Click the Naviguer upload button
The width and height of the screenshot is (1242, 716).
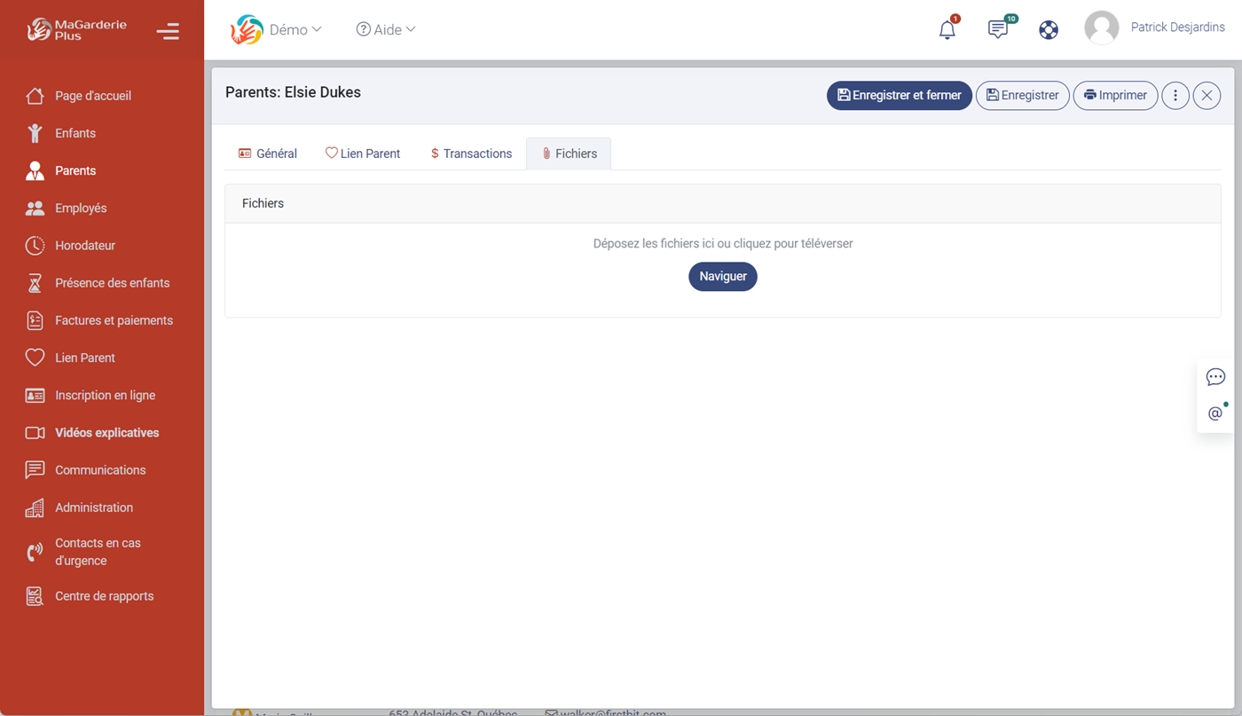[723, 277]
